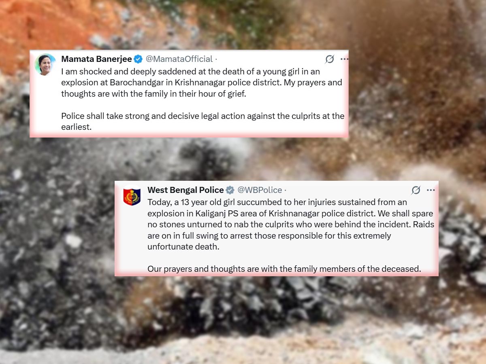This screenshot has height=364, width=486.
Task: Click the Kaliganj PS area text line
Action: pos(290,213)
